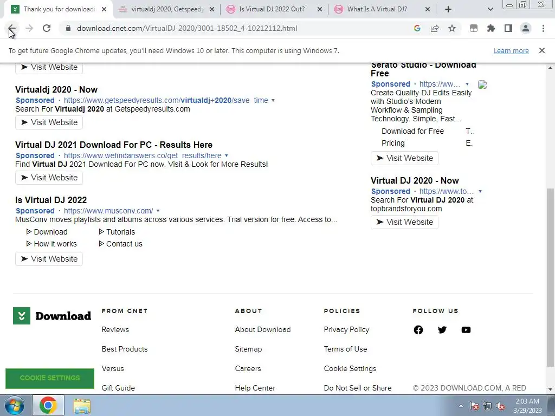555x416 pixels.
Task: Click Visit Website under Virtualdj 2020 - Now
Action: pyautogui.click(x=49, y=122)
